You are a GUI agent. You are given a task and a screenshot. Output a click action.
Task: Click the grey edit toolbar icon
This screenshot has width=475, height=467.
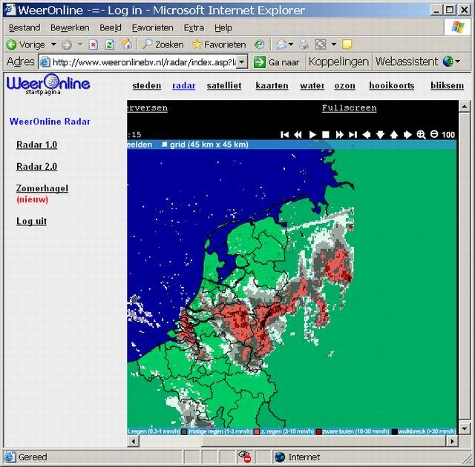[x=321, y=44]
